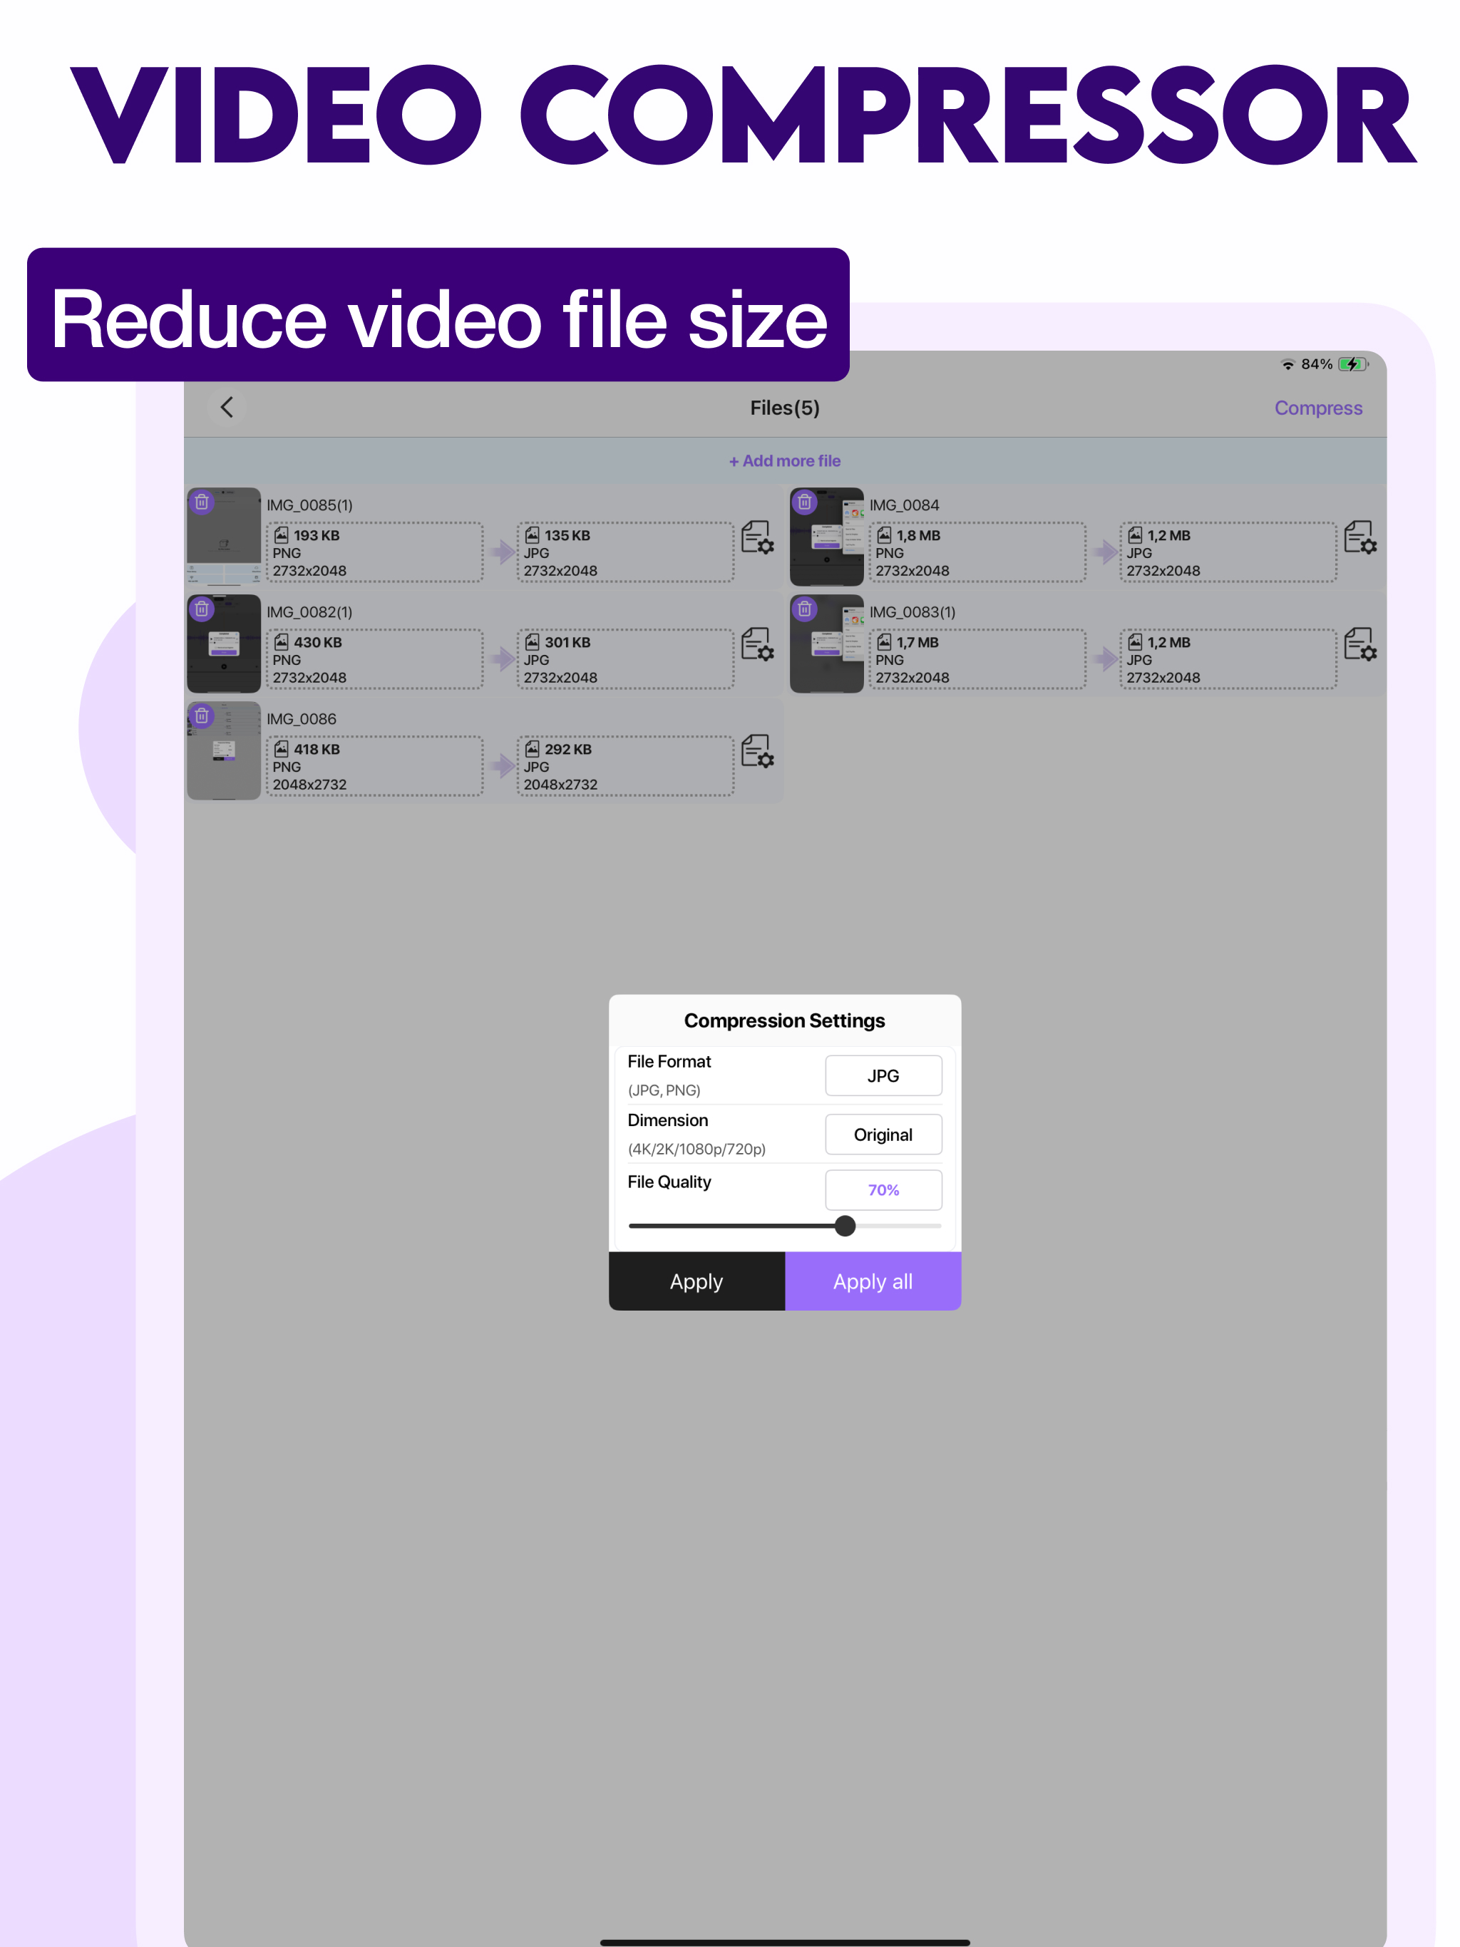The image size is (1460, 1947).
Task: Delete IMG_0084 using its trash icon
Action: (x=804, y=502)
